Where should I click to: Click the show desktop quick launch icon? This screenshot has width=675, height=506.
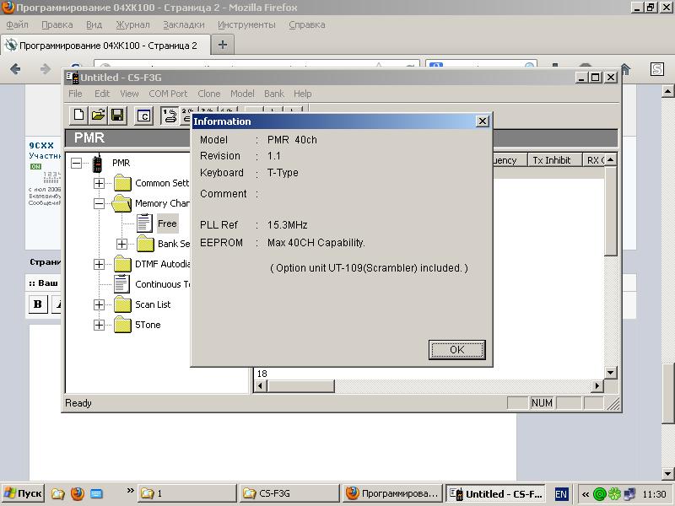point(96,493)
